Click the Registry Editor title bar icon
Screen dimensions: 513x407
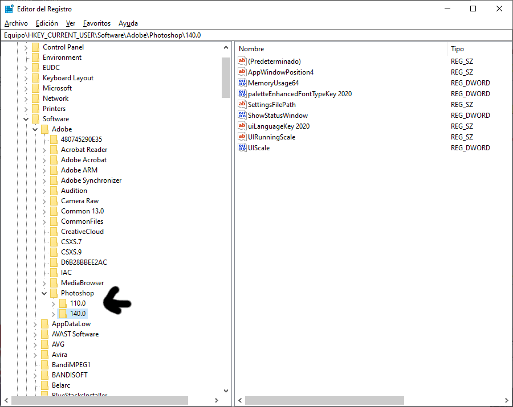(9, 9)
